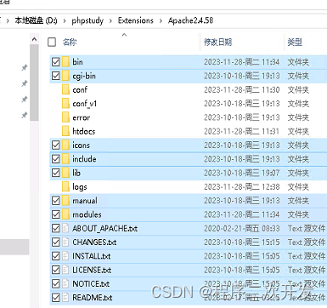Viewport: 327px width, 308px height.
Task: Uncheck the INSTALL.txt checkbox
Action: click(56, 256)
